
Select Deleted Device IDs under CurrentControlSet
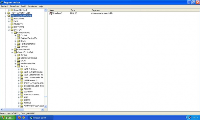29,58
